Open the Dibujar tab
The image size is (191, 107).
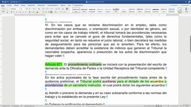[16, 5]
